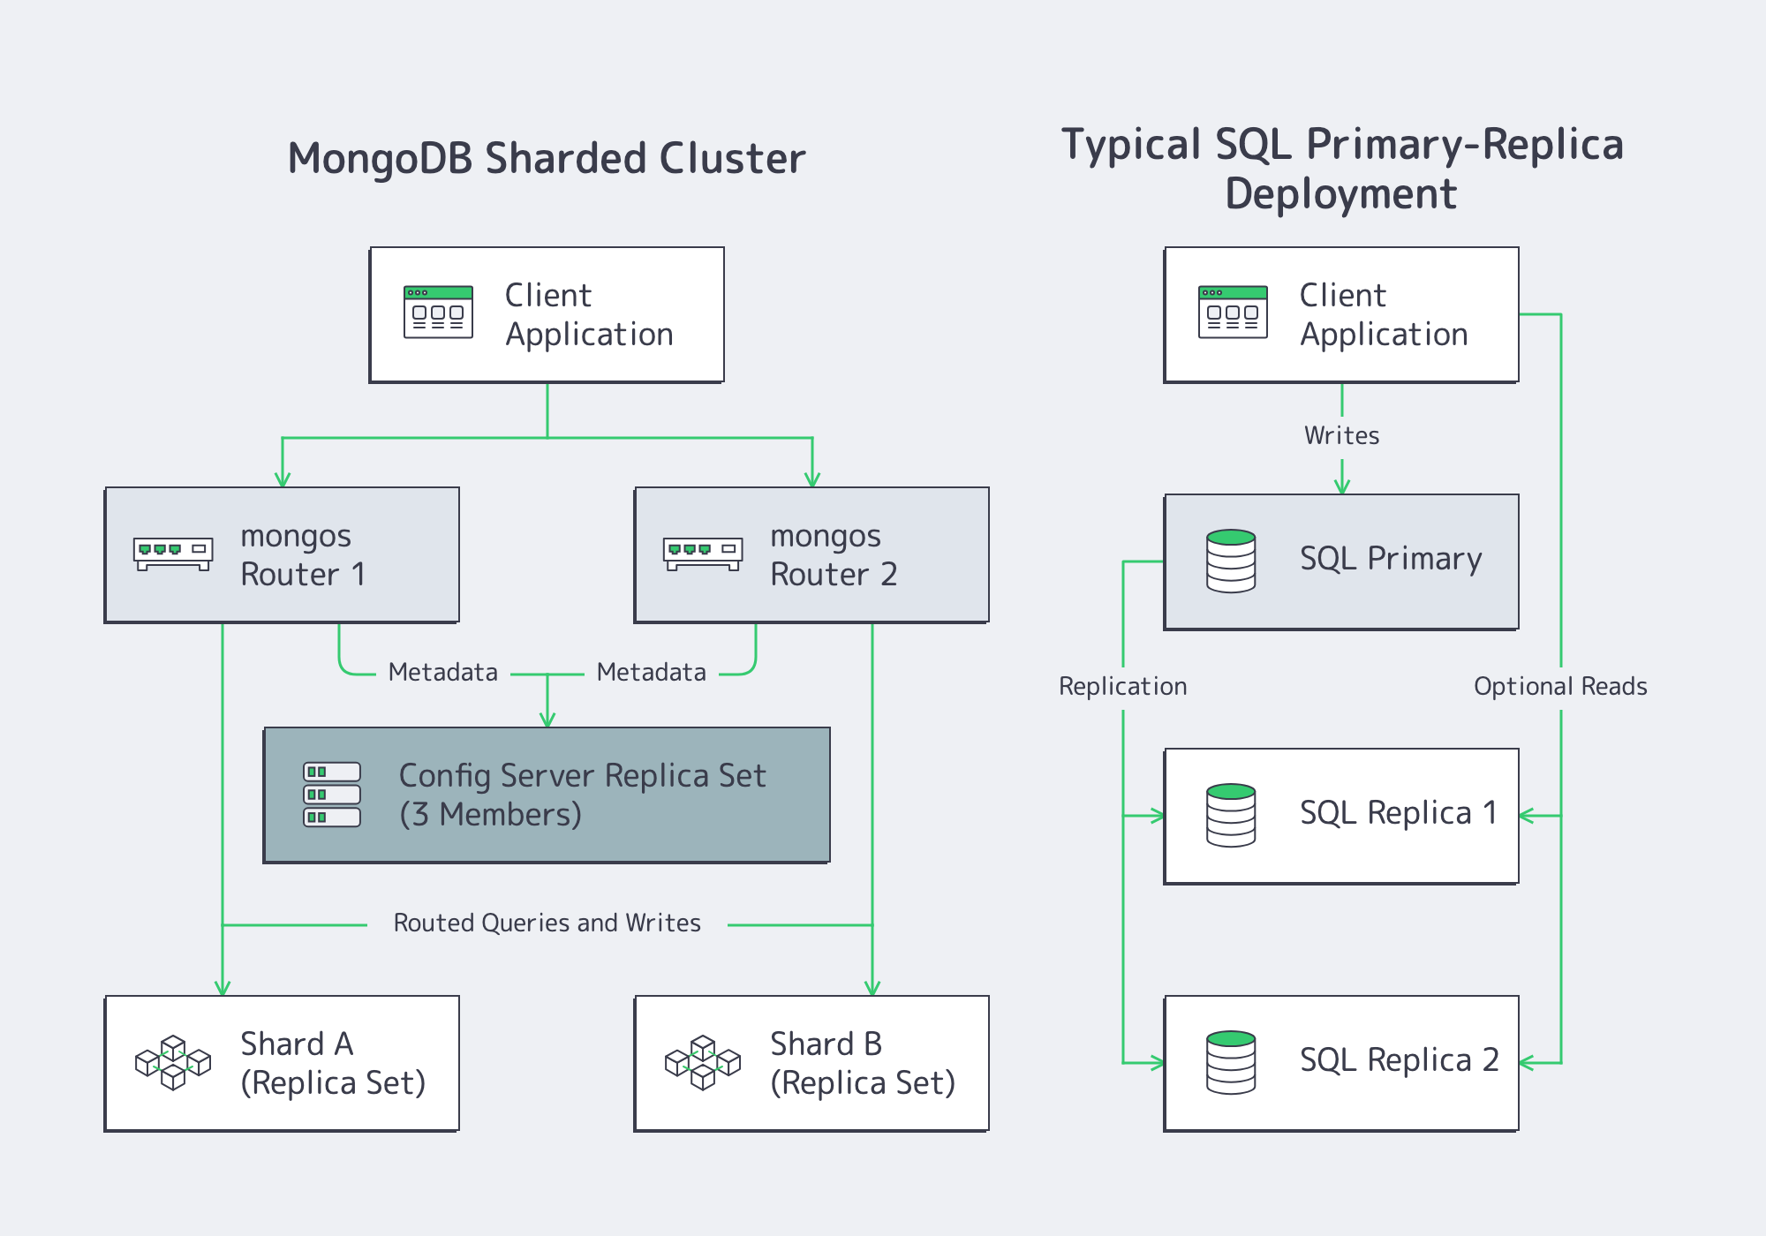Select the mongos Router 2 switch icon
The width and height of the screenshot is (1766, 1236).
[x=703, y=554]
